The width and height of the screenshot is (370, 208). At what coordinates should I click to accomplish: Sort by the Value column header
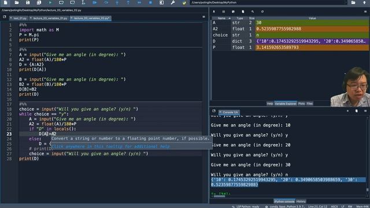(312, 18)
